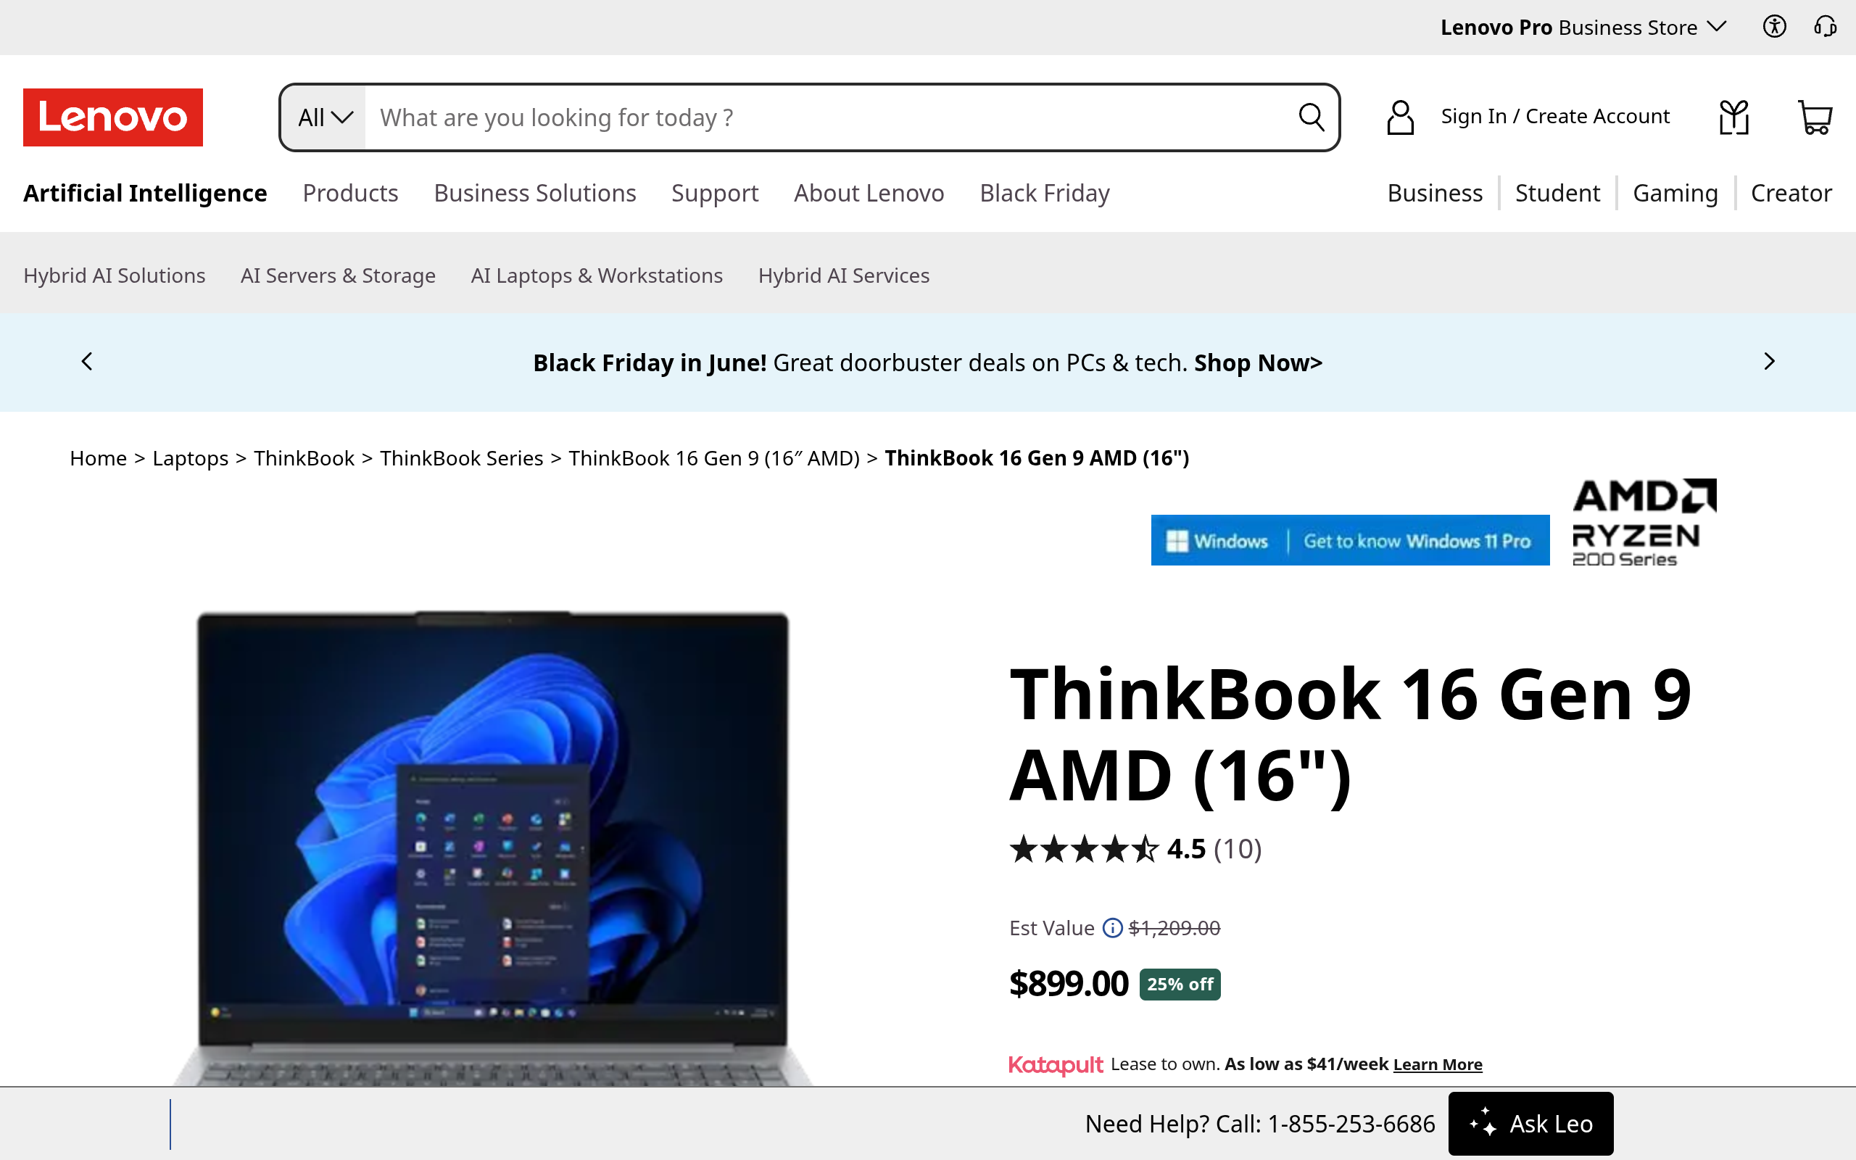The height and width of the screenshot is (1160, 1856).
Task: Click Sign In / Create Account
Action: [x=1554, y=117]
